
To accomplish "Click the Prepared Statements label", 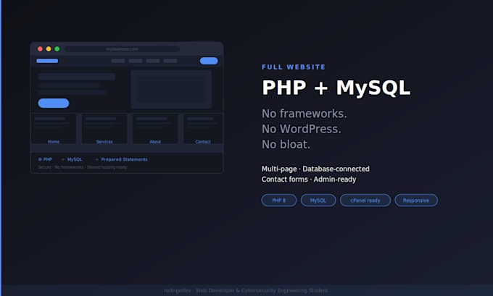I will tap(124, 159).
